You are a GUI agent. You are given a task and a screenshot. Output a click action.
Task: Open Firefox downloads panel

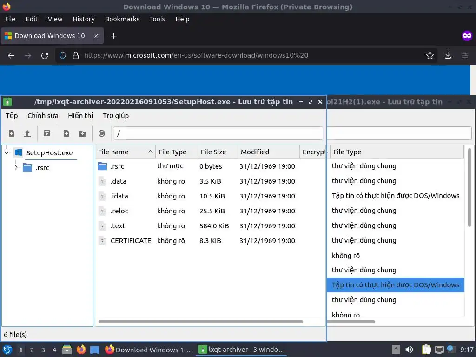click(x=448, y=55)
